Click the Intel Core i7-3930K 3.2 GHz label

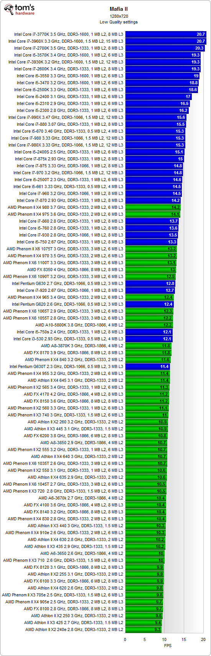(x=66, y=62)
